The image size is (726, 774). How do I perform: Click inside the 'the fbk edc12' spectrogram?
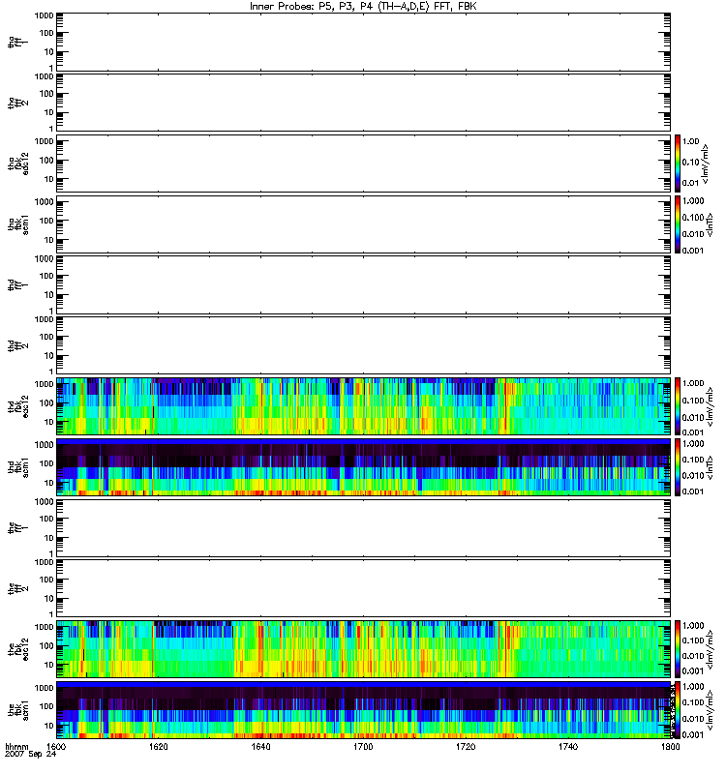pyautogui.click(x=364, y=649)
